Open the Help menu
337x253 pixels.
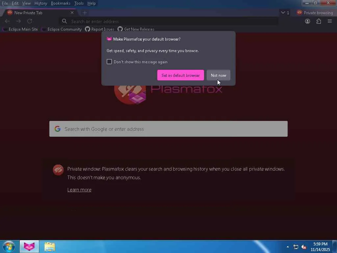pos(91,3)
